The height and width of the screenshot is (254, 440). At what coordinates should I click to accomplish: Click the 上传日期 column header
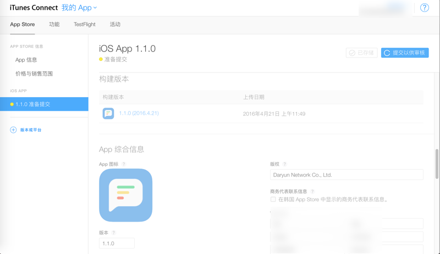coord(254,97)
